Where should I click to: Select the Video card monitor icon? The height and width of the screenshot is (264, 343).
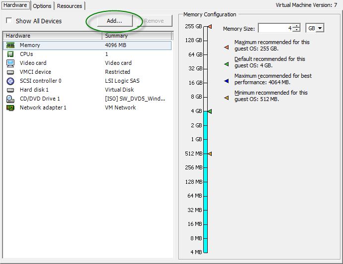[x=10, y=63]
